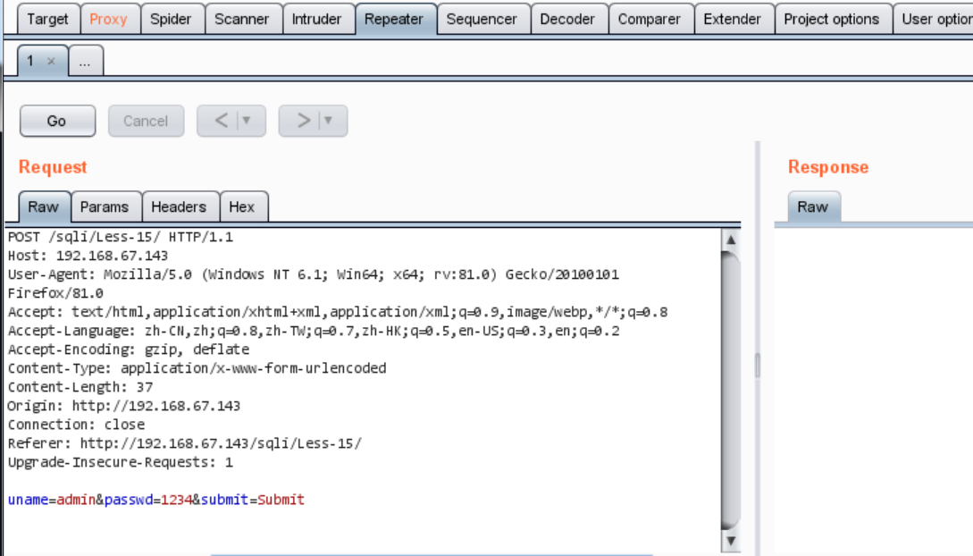Open the Project options tab
This screenshot has height=556, width=973.
(832, 20)
